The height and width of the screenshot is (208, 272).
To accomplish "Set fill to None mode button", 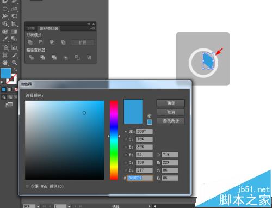I will tap(16, 89).
